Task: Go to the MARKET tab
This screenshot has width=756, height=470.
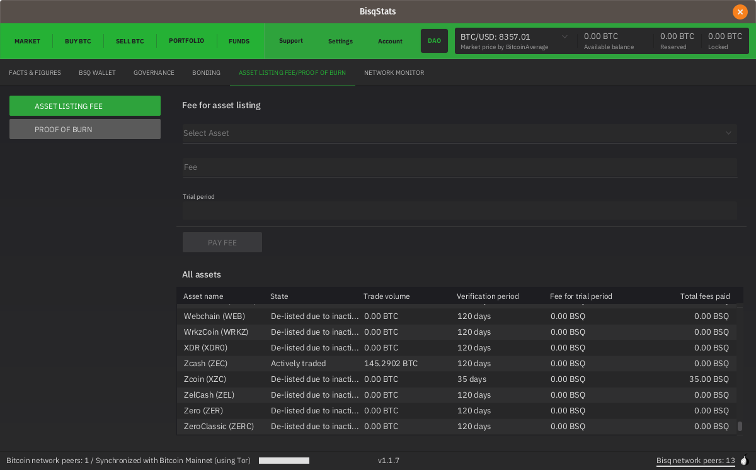Action: tap(27, 42)
